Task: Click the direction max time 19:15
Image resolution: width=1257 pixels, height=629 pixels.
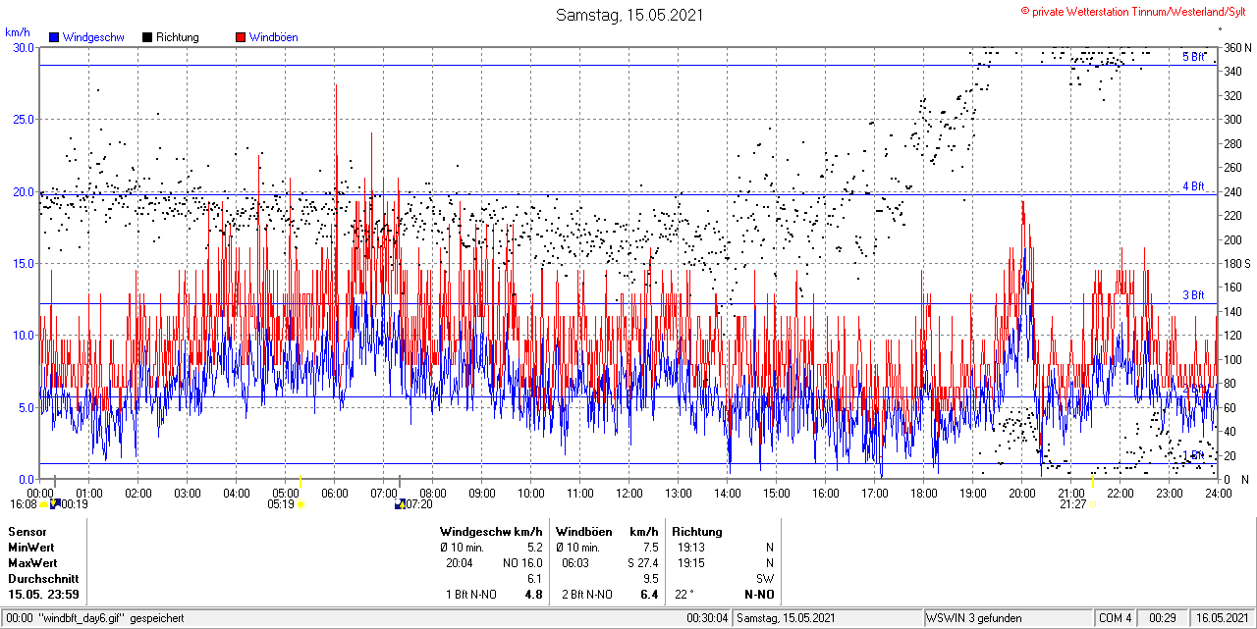Action: 689,563
